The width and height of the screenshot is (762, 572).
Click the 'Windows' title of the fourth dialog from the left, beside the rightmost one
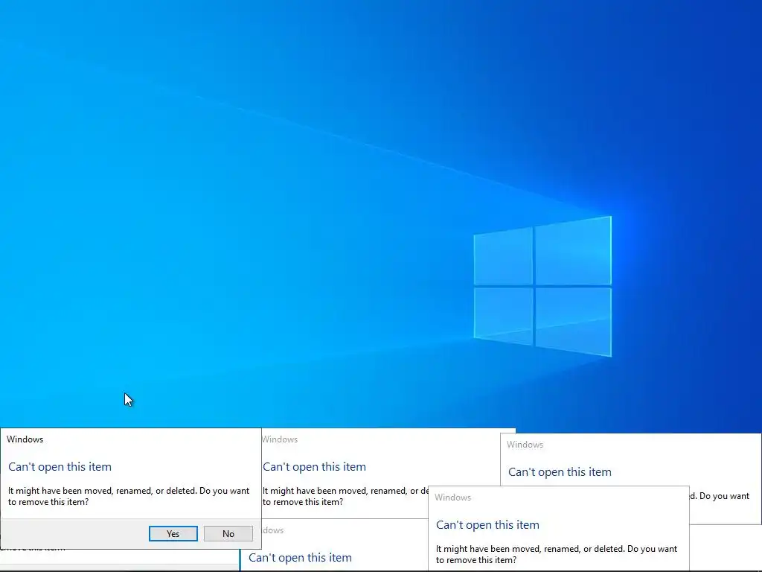[x=453, y=497]
